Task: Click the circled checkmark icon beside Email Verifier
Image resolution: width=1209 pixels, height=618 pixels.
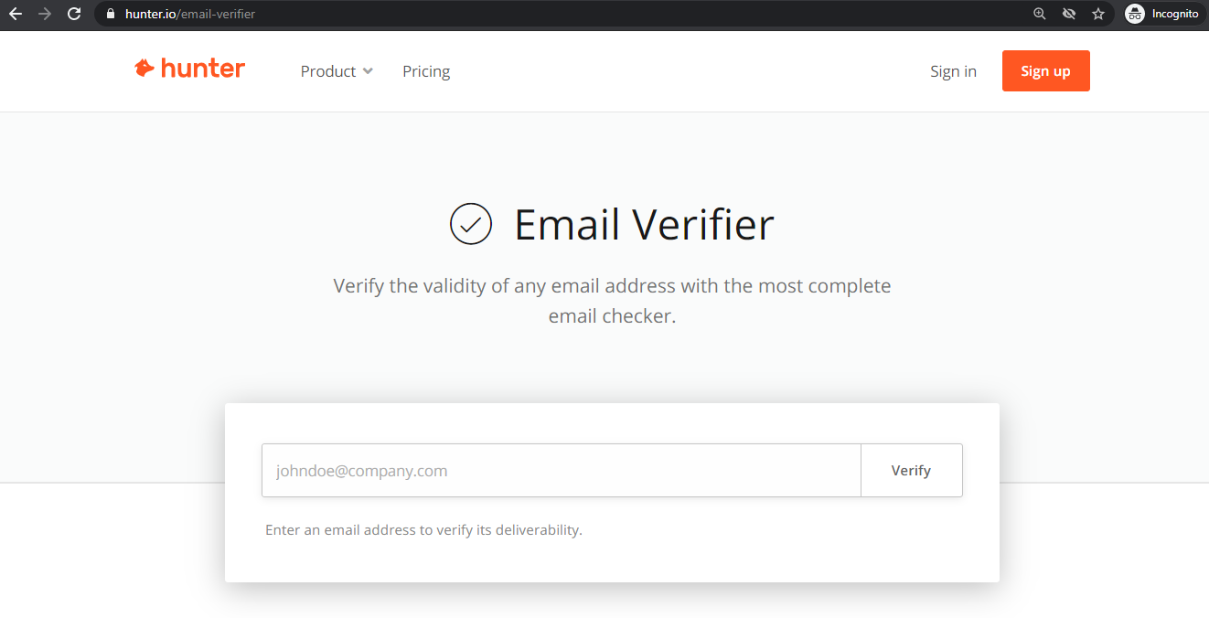Action: click(471, 224)
